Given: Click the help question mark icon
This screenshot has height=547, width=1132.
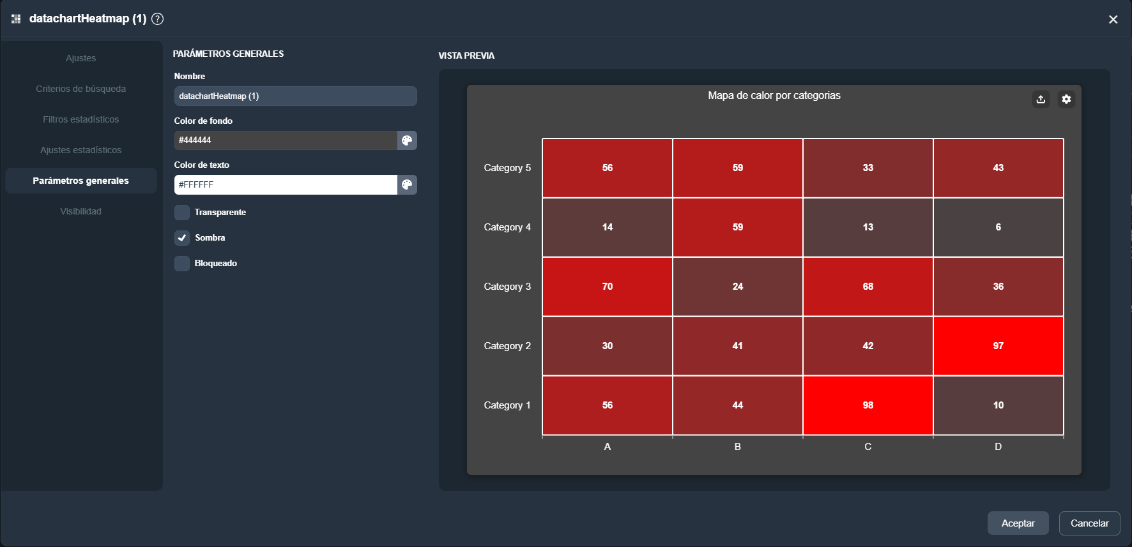Looking at the screenshot, I should click(x=157, y=19).
